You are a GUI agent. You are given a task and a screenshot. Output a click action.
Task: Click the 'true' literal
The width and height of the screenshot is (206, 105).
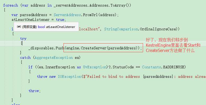pyautogui.click(x=60, y=20)
